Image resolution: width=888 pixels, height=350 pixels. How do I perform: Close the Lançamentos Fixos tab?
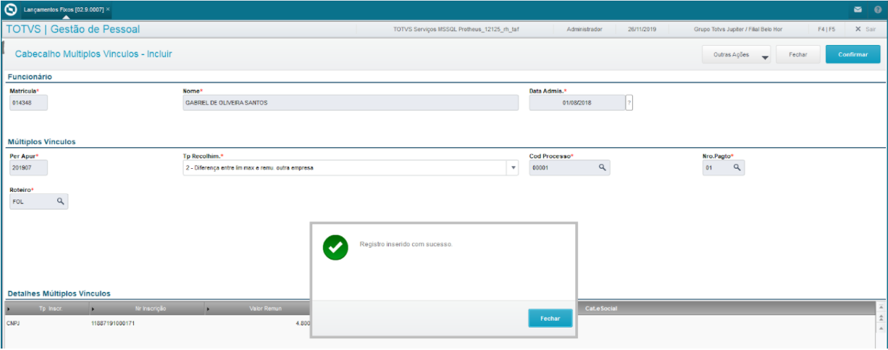click(x=108, y=9)
